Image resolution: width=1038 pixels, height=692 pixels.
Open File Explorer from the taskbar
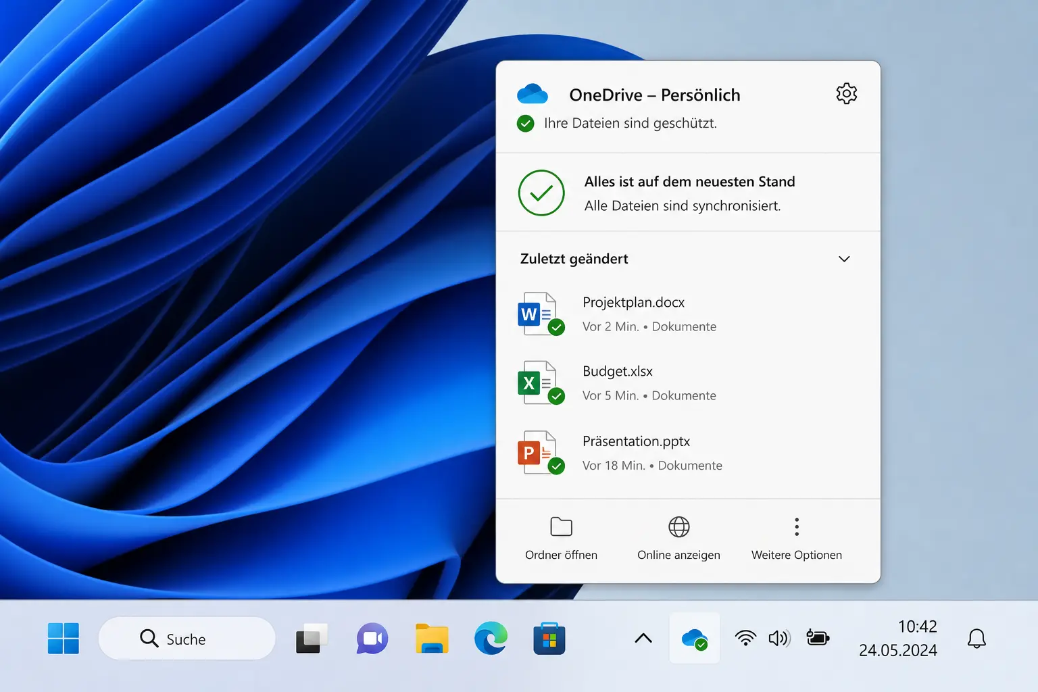click(432, 639)
